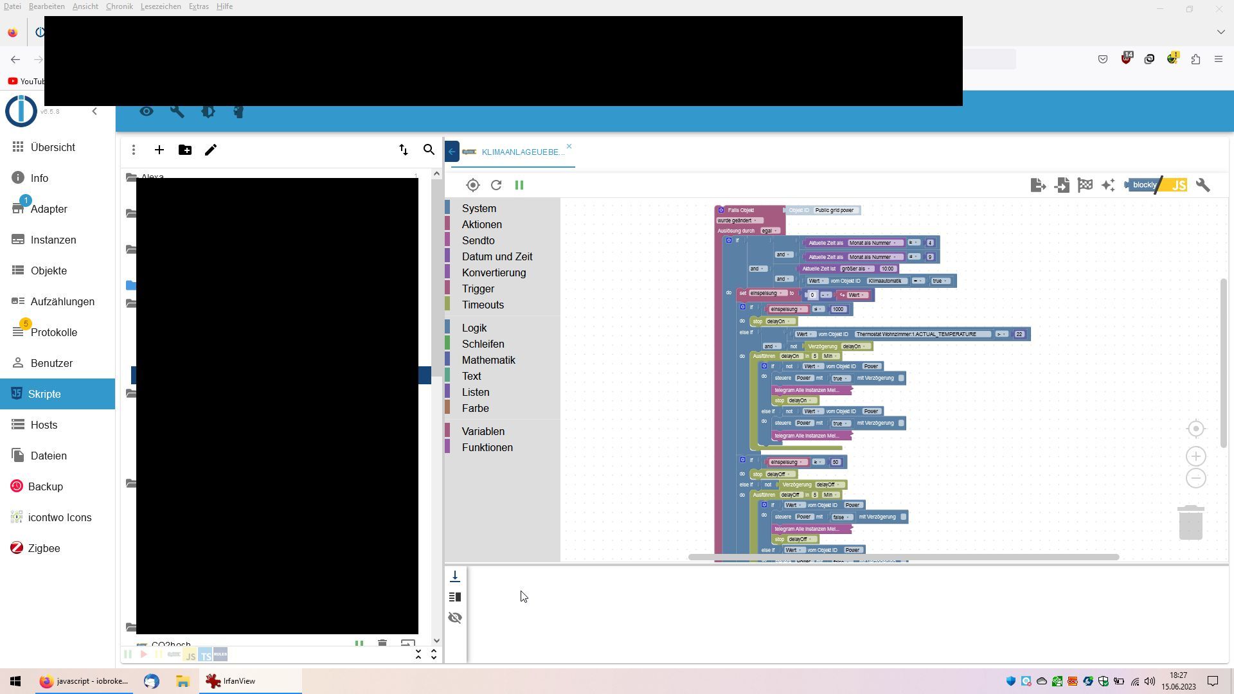Pause the running script in the toolbar
This screenshot has width=1234, height=694.
click(x=519, y=185)
